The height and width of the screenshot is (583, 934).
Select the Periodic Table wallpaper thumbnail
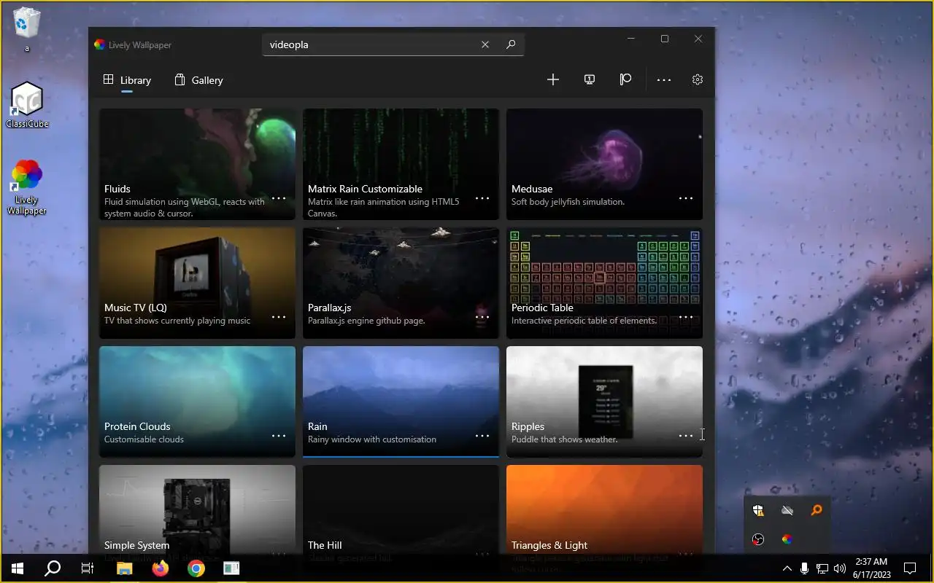click(x=604, y=283)
